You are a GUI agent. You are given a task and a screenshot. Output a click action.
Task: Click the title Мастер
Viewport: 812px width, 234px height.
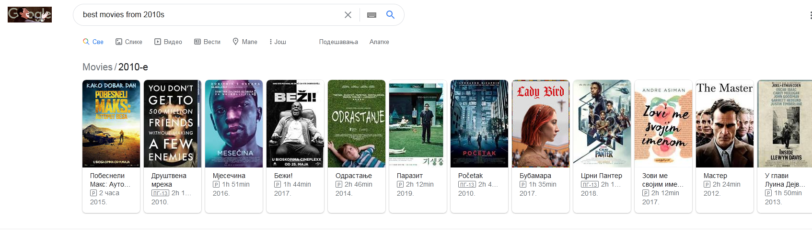point(715,176)
